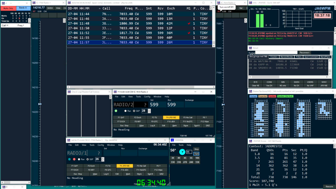
Task: Click the RADIO/2 callsign entry field
Action: (131, 105)
